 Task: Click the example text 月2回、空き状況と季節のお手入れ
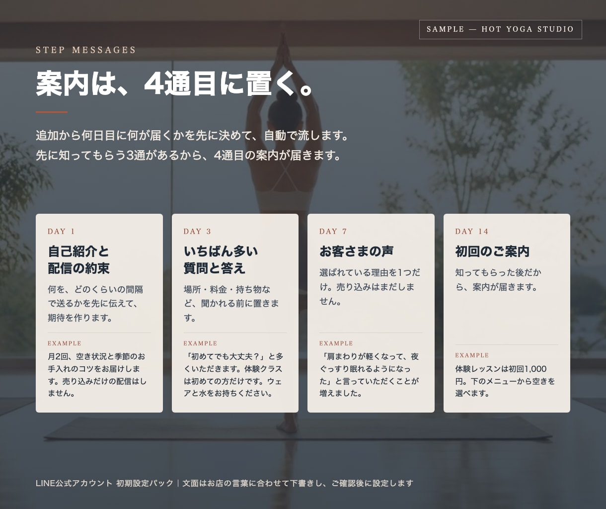[97, 375]
